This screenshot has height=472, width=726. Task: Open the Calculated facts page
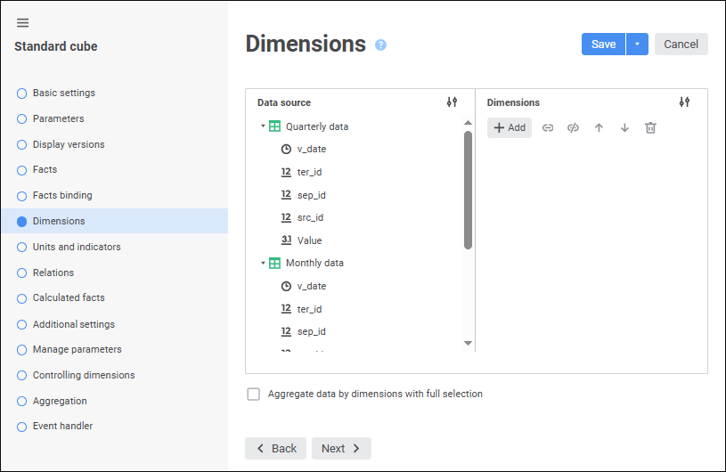point(69,297)
